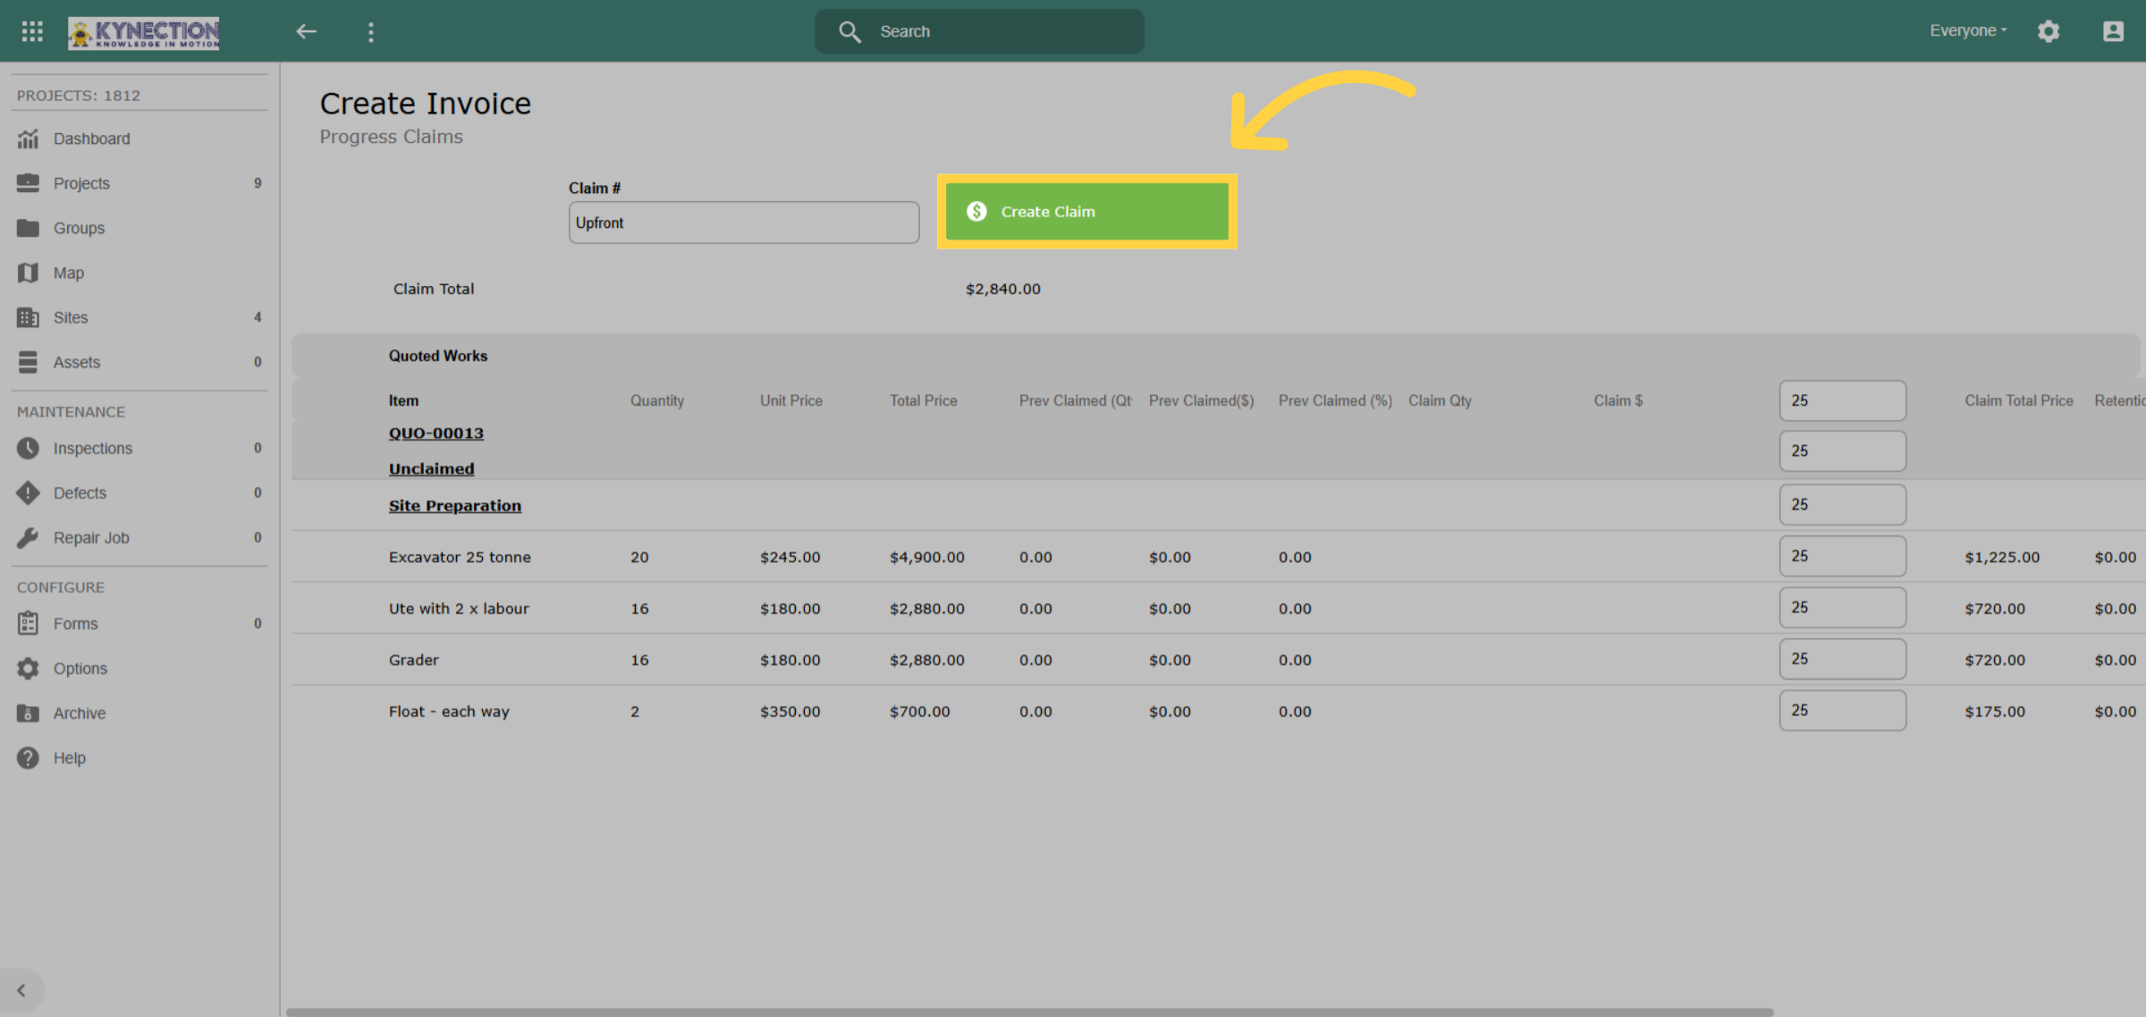The width and height of the screenshot is (2146, 1017).
Task: Click the Claim # input field
Action: point(744,223)
